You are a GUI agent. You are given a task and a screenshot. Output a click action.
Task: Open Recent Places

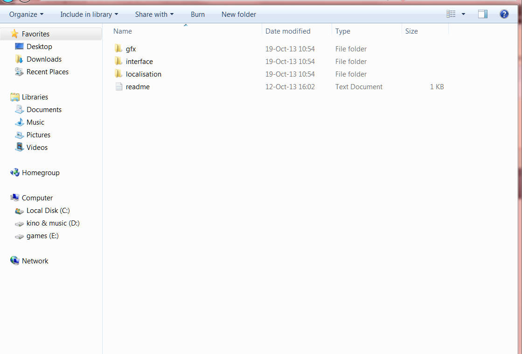click(x=47, y=72)
